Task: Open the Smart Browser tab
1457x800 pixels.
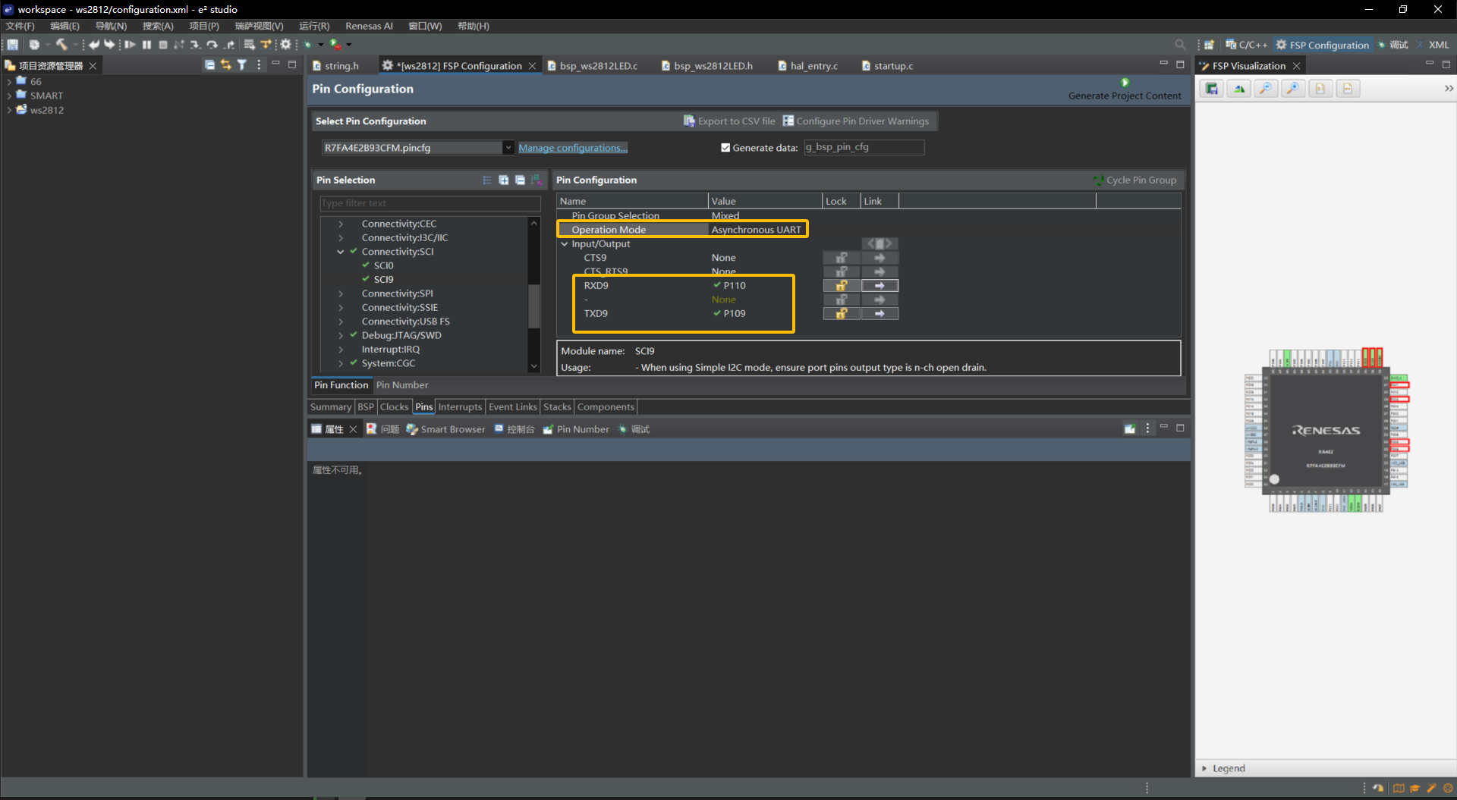Action: coord(445,429)
